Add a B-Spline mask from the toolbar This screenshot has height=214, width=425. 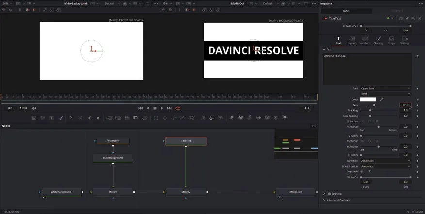(x=183, y=118)
